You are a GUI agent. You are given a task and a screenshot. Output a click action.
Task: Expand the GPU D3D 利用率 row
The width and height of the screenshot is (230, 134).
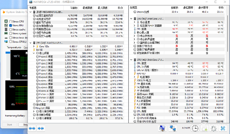[134, 118]
